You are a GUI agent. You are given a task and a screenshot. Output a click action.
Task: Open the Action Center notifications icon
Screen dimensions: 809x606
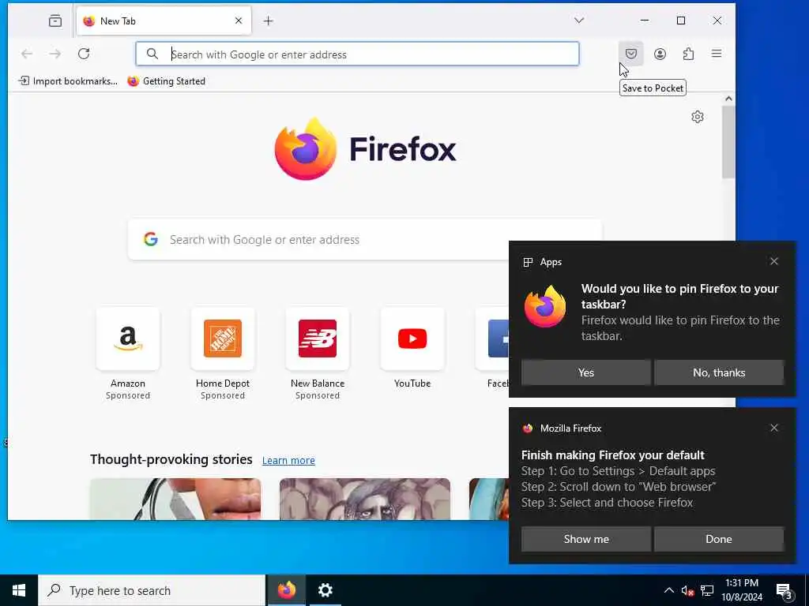point(785,591)
